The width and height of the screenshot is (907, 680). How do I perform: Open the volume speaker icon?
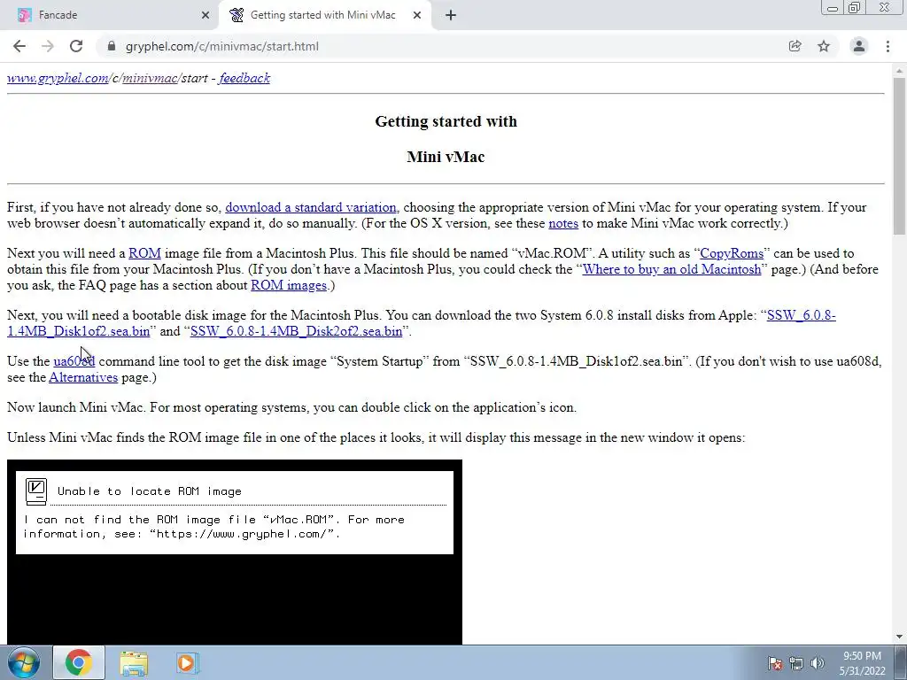click(818, 664)
